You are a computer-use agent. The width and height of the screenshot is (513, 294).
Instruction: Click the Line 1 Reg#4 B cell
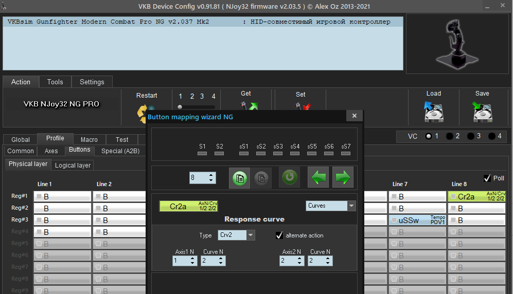point(62,232)
